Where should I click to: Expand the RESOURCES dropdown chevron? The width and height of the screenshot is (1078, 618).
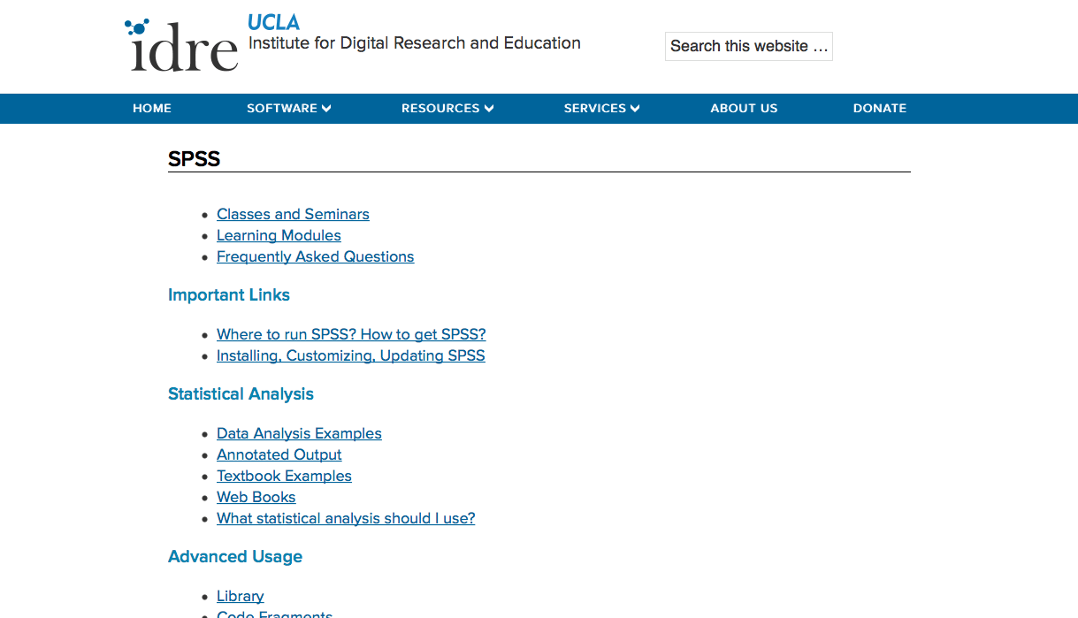[x=489, y=109]
